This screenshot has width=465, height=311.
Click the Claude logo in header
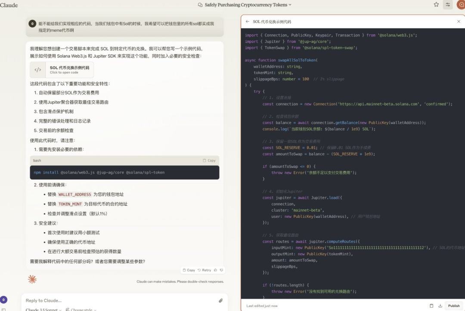tap(9, 5)
